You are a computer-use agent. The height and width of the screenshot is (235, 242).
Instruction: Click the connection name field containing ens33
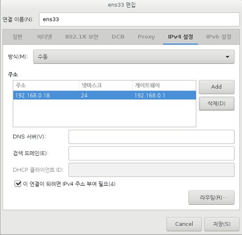[x=139, y=19]
